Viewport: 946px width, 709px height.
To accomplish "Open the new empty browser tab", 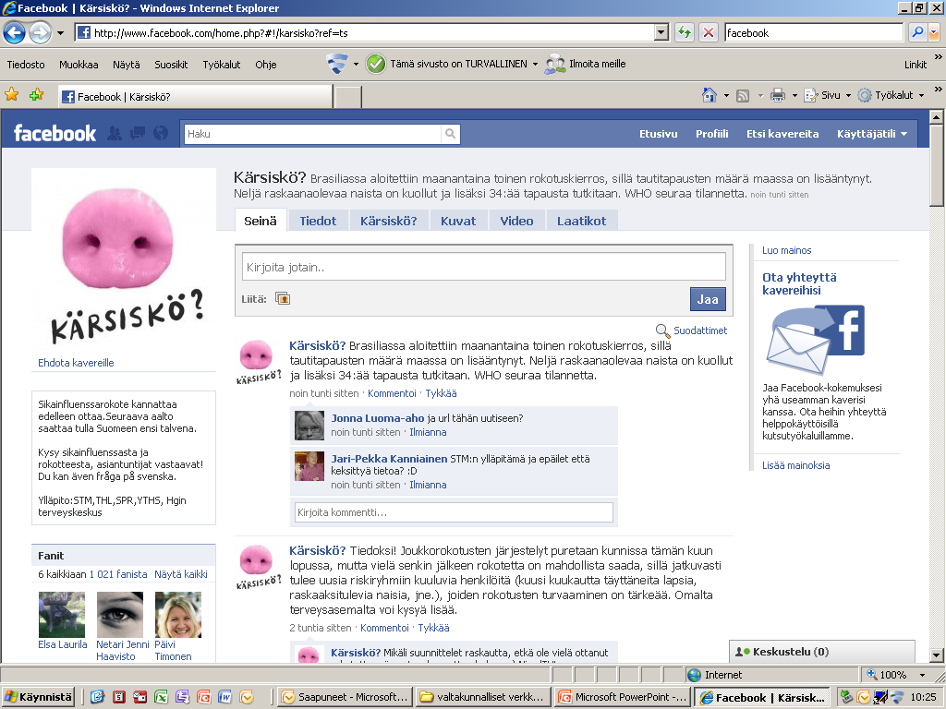I will (x=348, y=96).
